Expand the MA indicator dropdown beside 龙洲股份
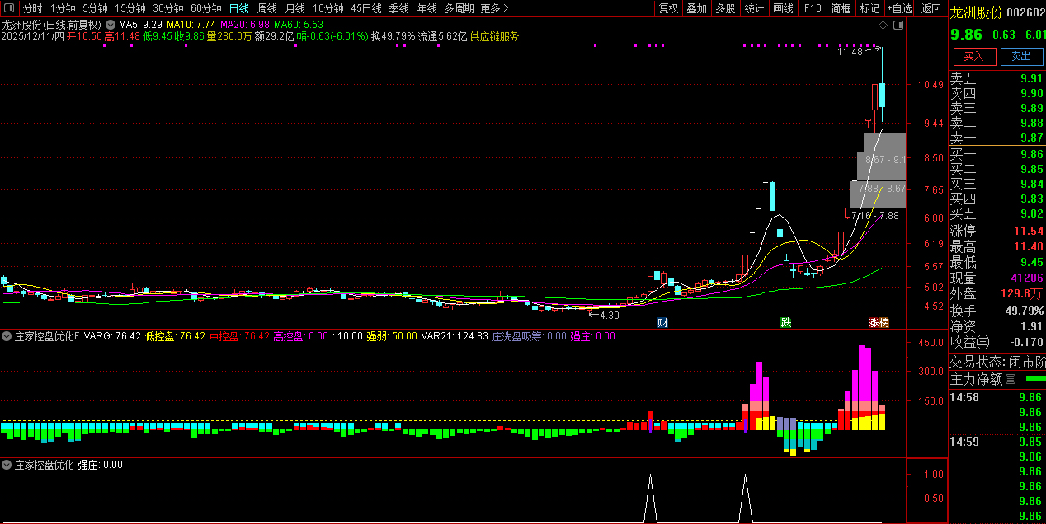Screen dimensions: 1046x524 click(x=111, y=25)
